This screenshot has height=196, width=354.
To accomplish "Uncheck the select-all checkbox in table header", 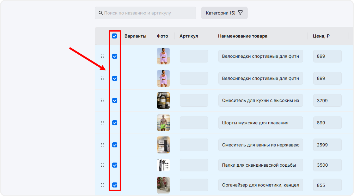I will click(114, 36).
